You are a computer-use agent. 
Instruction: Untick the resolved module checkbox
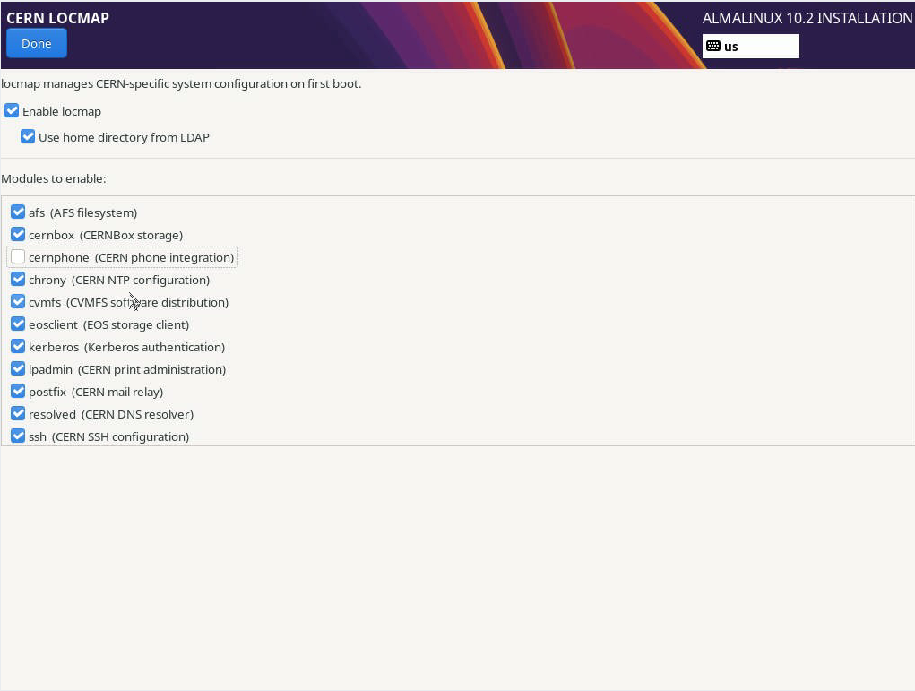(18, 413)
